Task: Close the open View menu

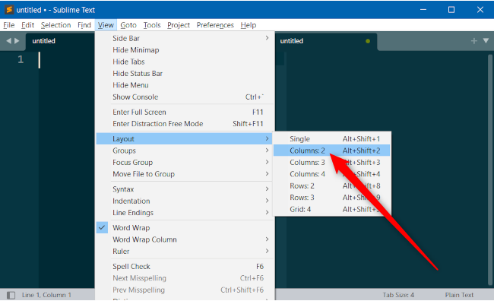Action: pos(106,25)
